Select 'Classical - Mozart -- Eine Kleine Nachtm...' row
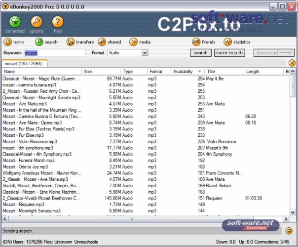 (146, 192)
